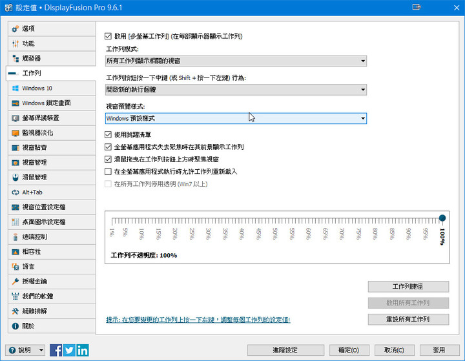Click the 套用 button
The image size is (465, 361).
[439, 350]
